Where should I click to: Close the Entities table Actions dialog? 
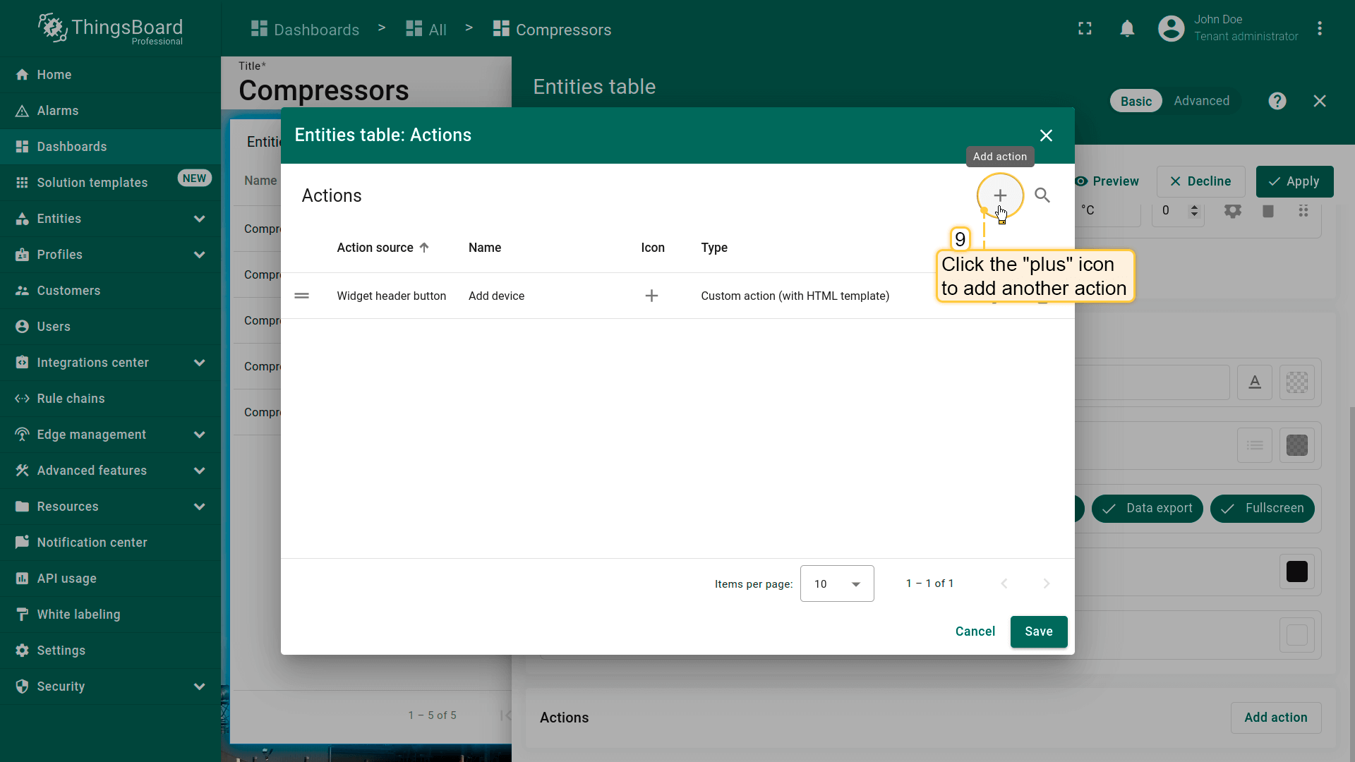click(1046, 135)
